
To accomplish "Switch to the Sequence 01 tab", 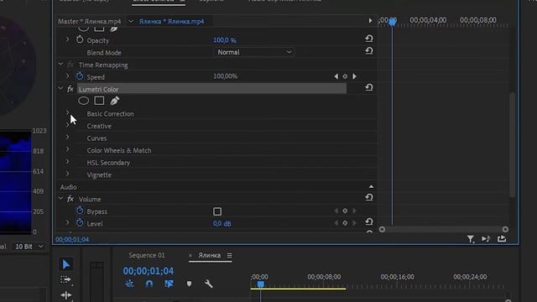I will [x=147, y=255].
